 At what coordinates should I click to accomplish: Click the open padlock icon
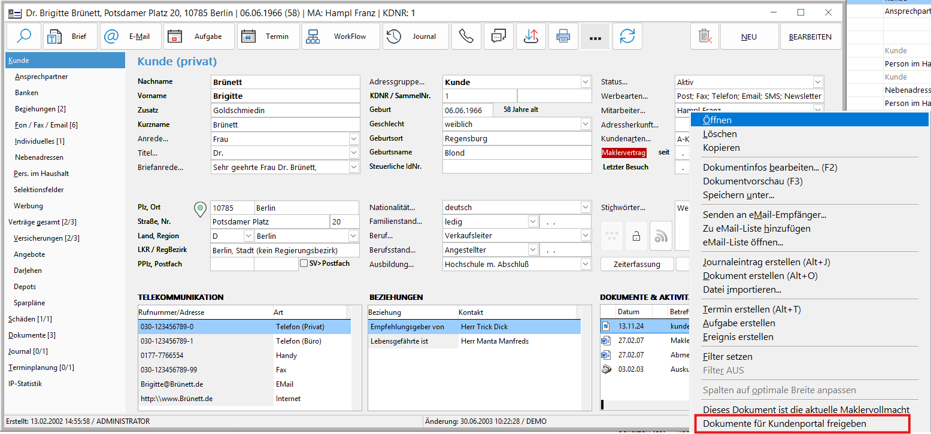tap(636, 236)
